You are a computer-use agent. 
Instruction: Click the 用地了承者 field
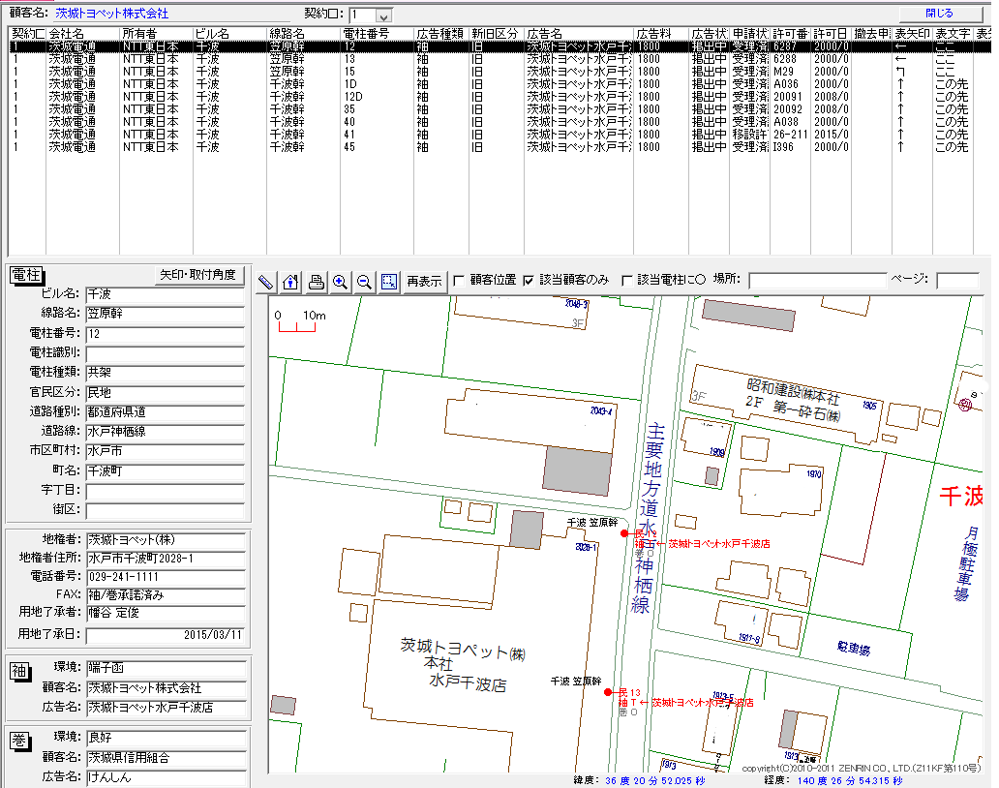point(166,613)
